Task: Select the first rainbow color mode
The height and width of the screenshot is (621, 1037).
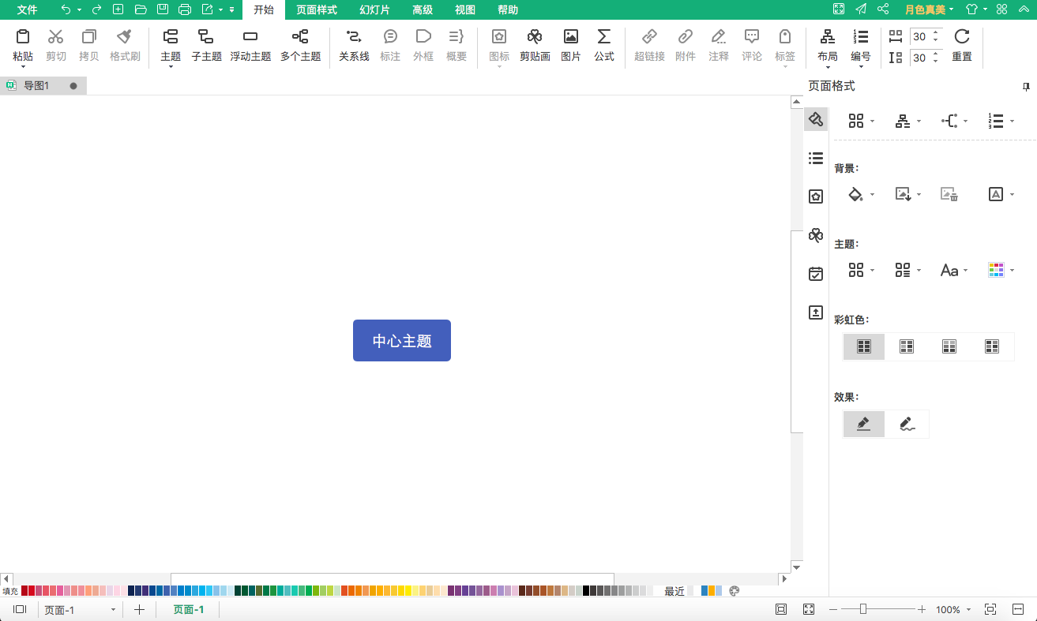Action: [x=864, y=346]
